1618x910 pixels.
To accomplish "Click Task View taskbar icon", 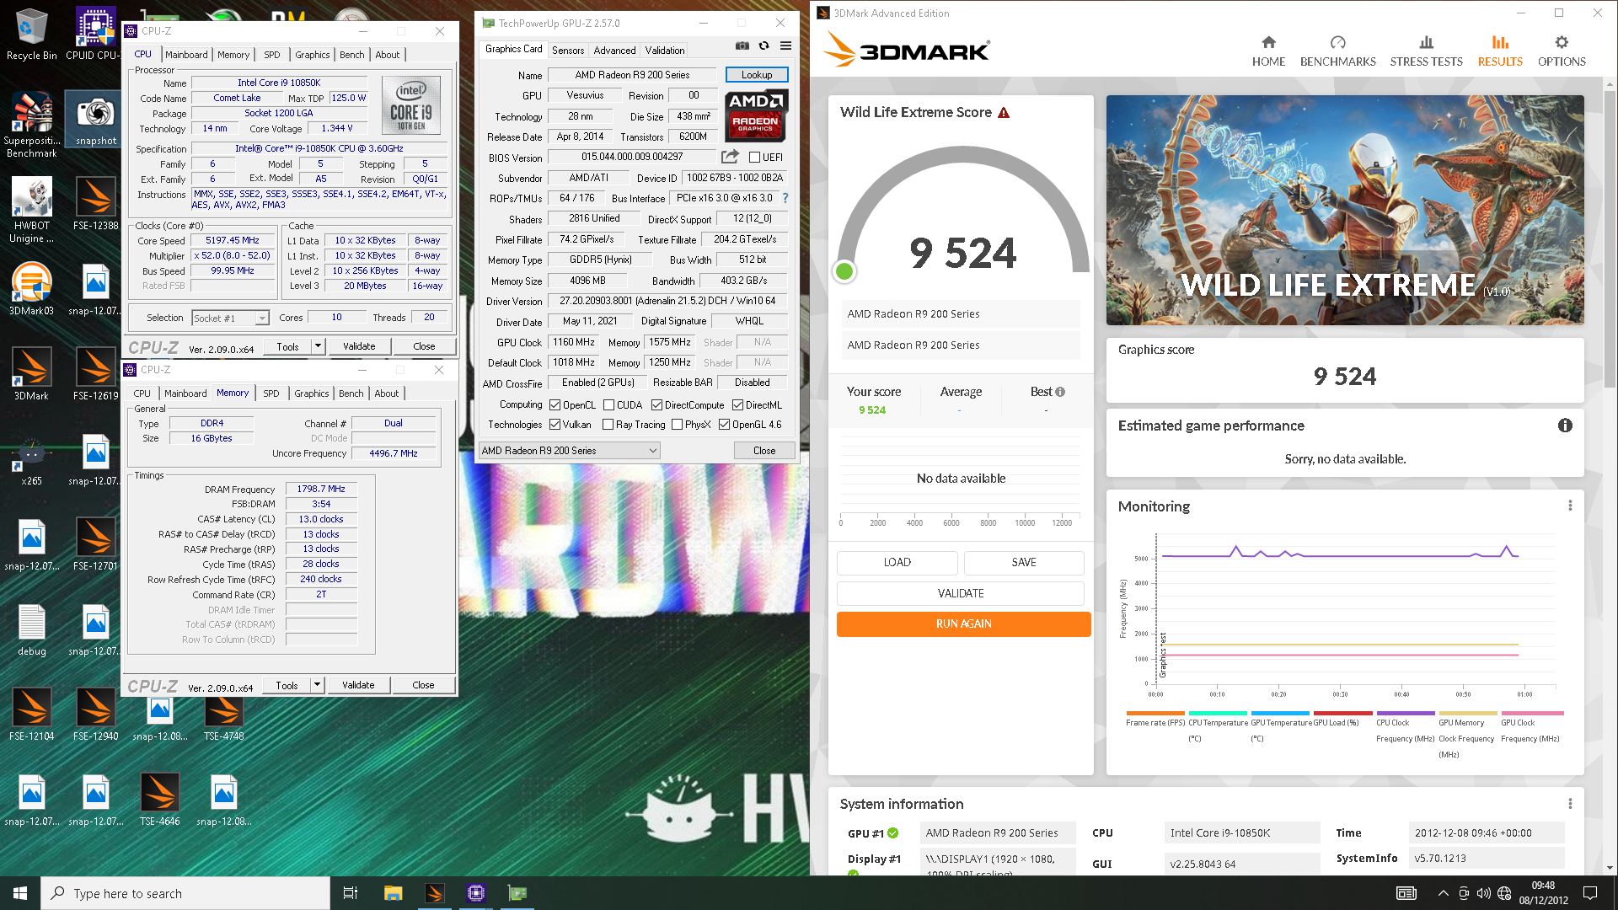I will point(351,893).
